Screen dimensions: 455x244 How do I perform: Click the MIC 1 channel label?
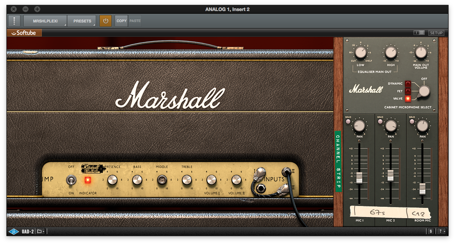(359, 220)
